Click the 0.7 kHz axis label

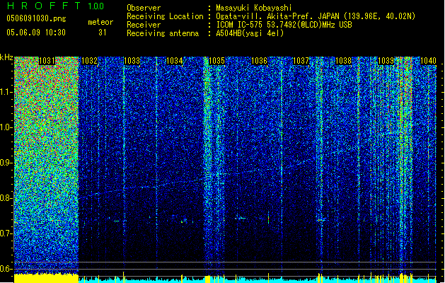pyautogui.click(x=6, y=233)
